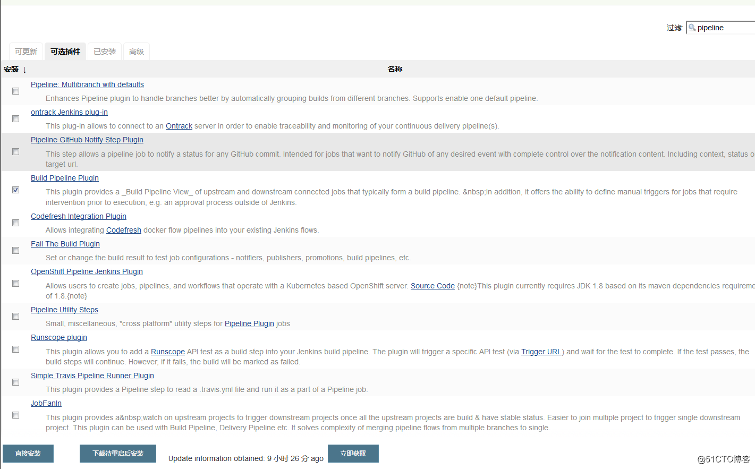
Task: Tick the ontrack Jenkins plug-in checkbox
Action: point(16,119)
